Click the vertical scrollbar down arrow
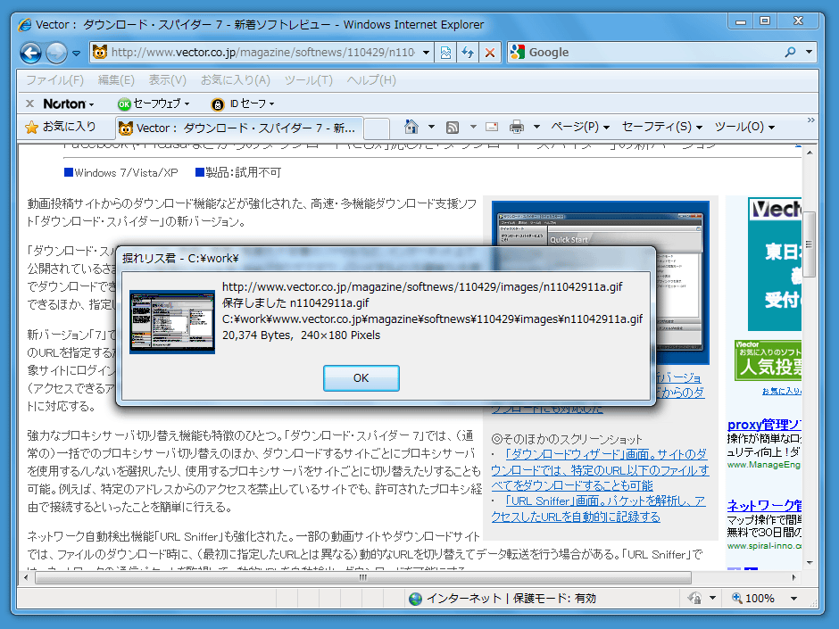This screenshot has height=629, width=839. click(810, 563)
